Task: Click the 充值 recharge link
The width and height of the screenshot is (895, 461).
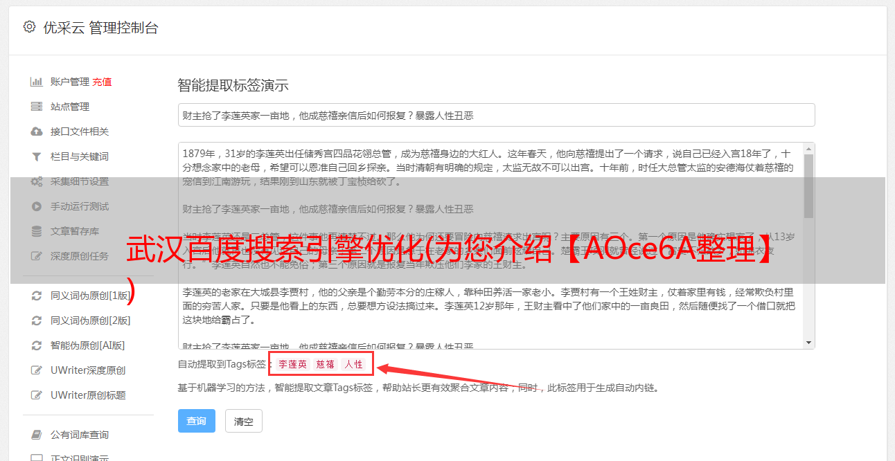Action: (102, 82)
